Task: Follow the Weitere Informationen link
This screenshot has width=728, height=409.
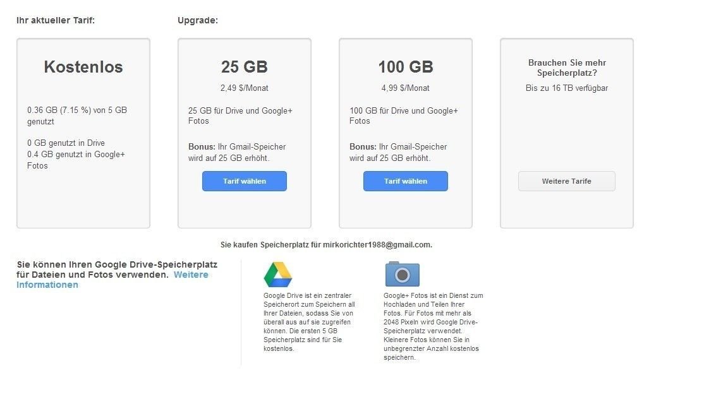Action: tap(112, 280)
